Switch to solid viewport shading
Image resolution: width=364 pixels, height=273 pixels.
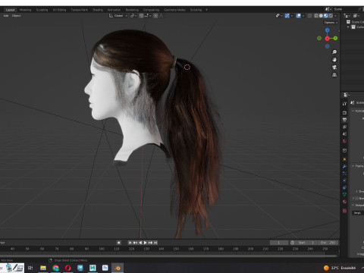click(x=321, y=16)
